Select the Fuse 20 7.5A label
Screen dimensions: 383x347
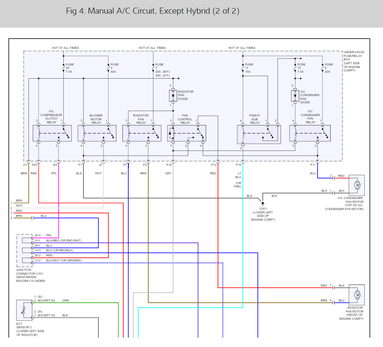(70, 68)
